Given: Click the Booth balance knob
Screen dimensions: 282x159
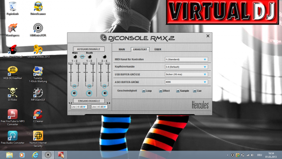Looking at the screenshot, I should 90,57.
